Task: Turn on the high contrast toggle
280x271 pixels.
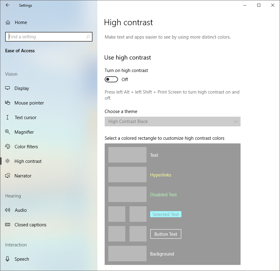Action: point(111,79)
